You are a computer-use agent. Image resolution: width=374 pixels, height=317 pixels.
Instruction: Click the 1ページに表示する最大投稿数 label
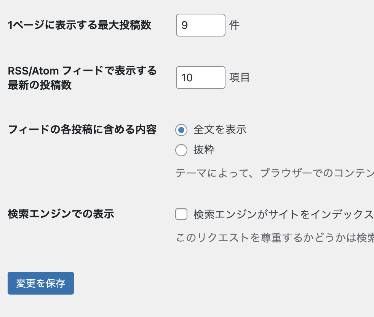coord(79,25)
